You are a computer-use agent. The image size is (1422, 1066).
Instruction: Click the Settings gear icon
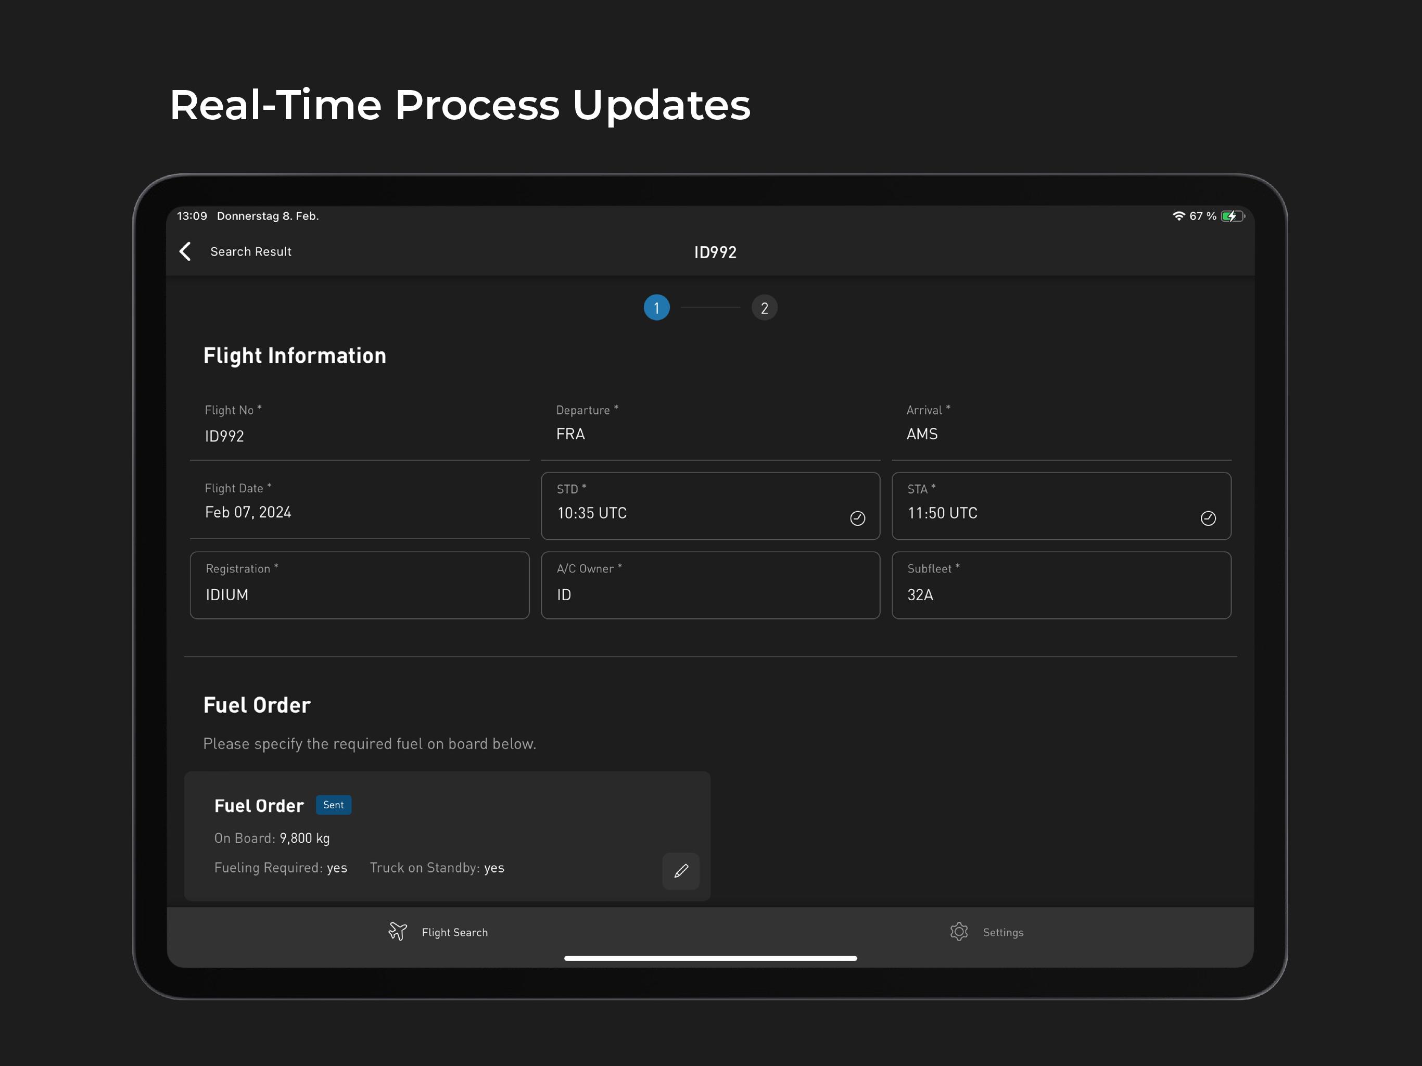959,932
